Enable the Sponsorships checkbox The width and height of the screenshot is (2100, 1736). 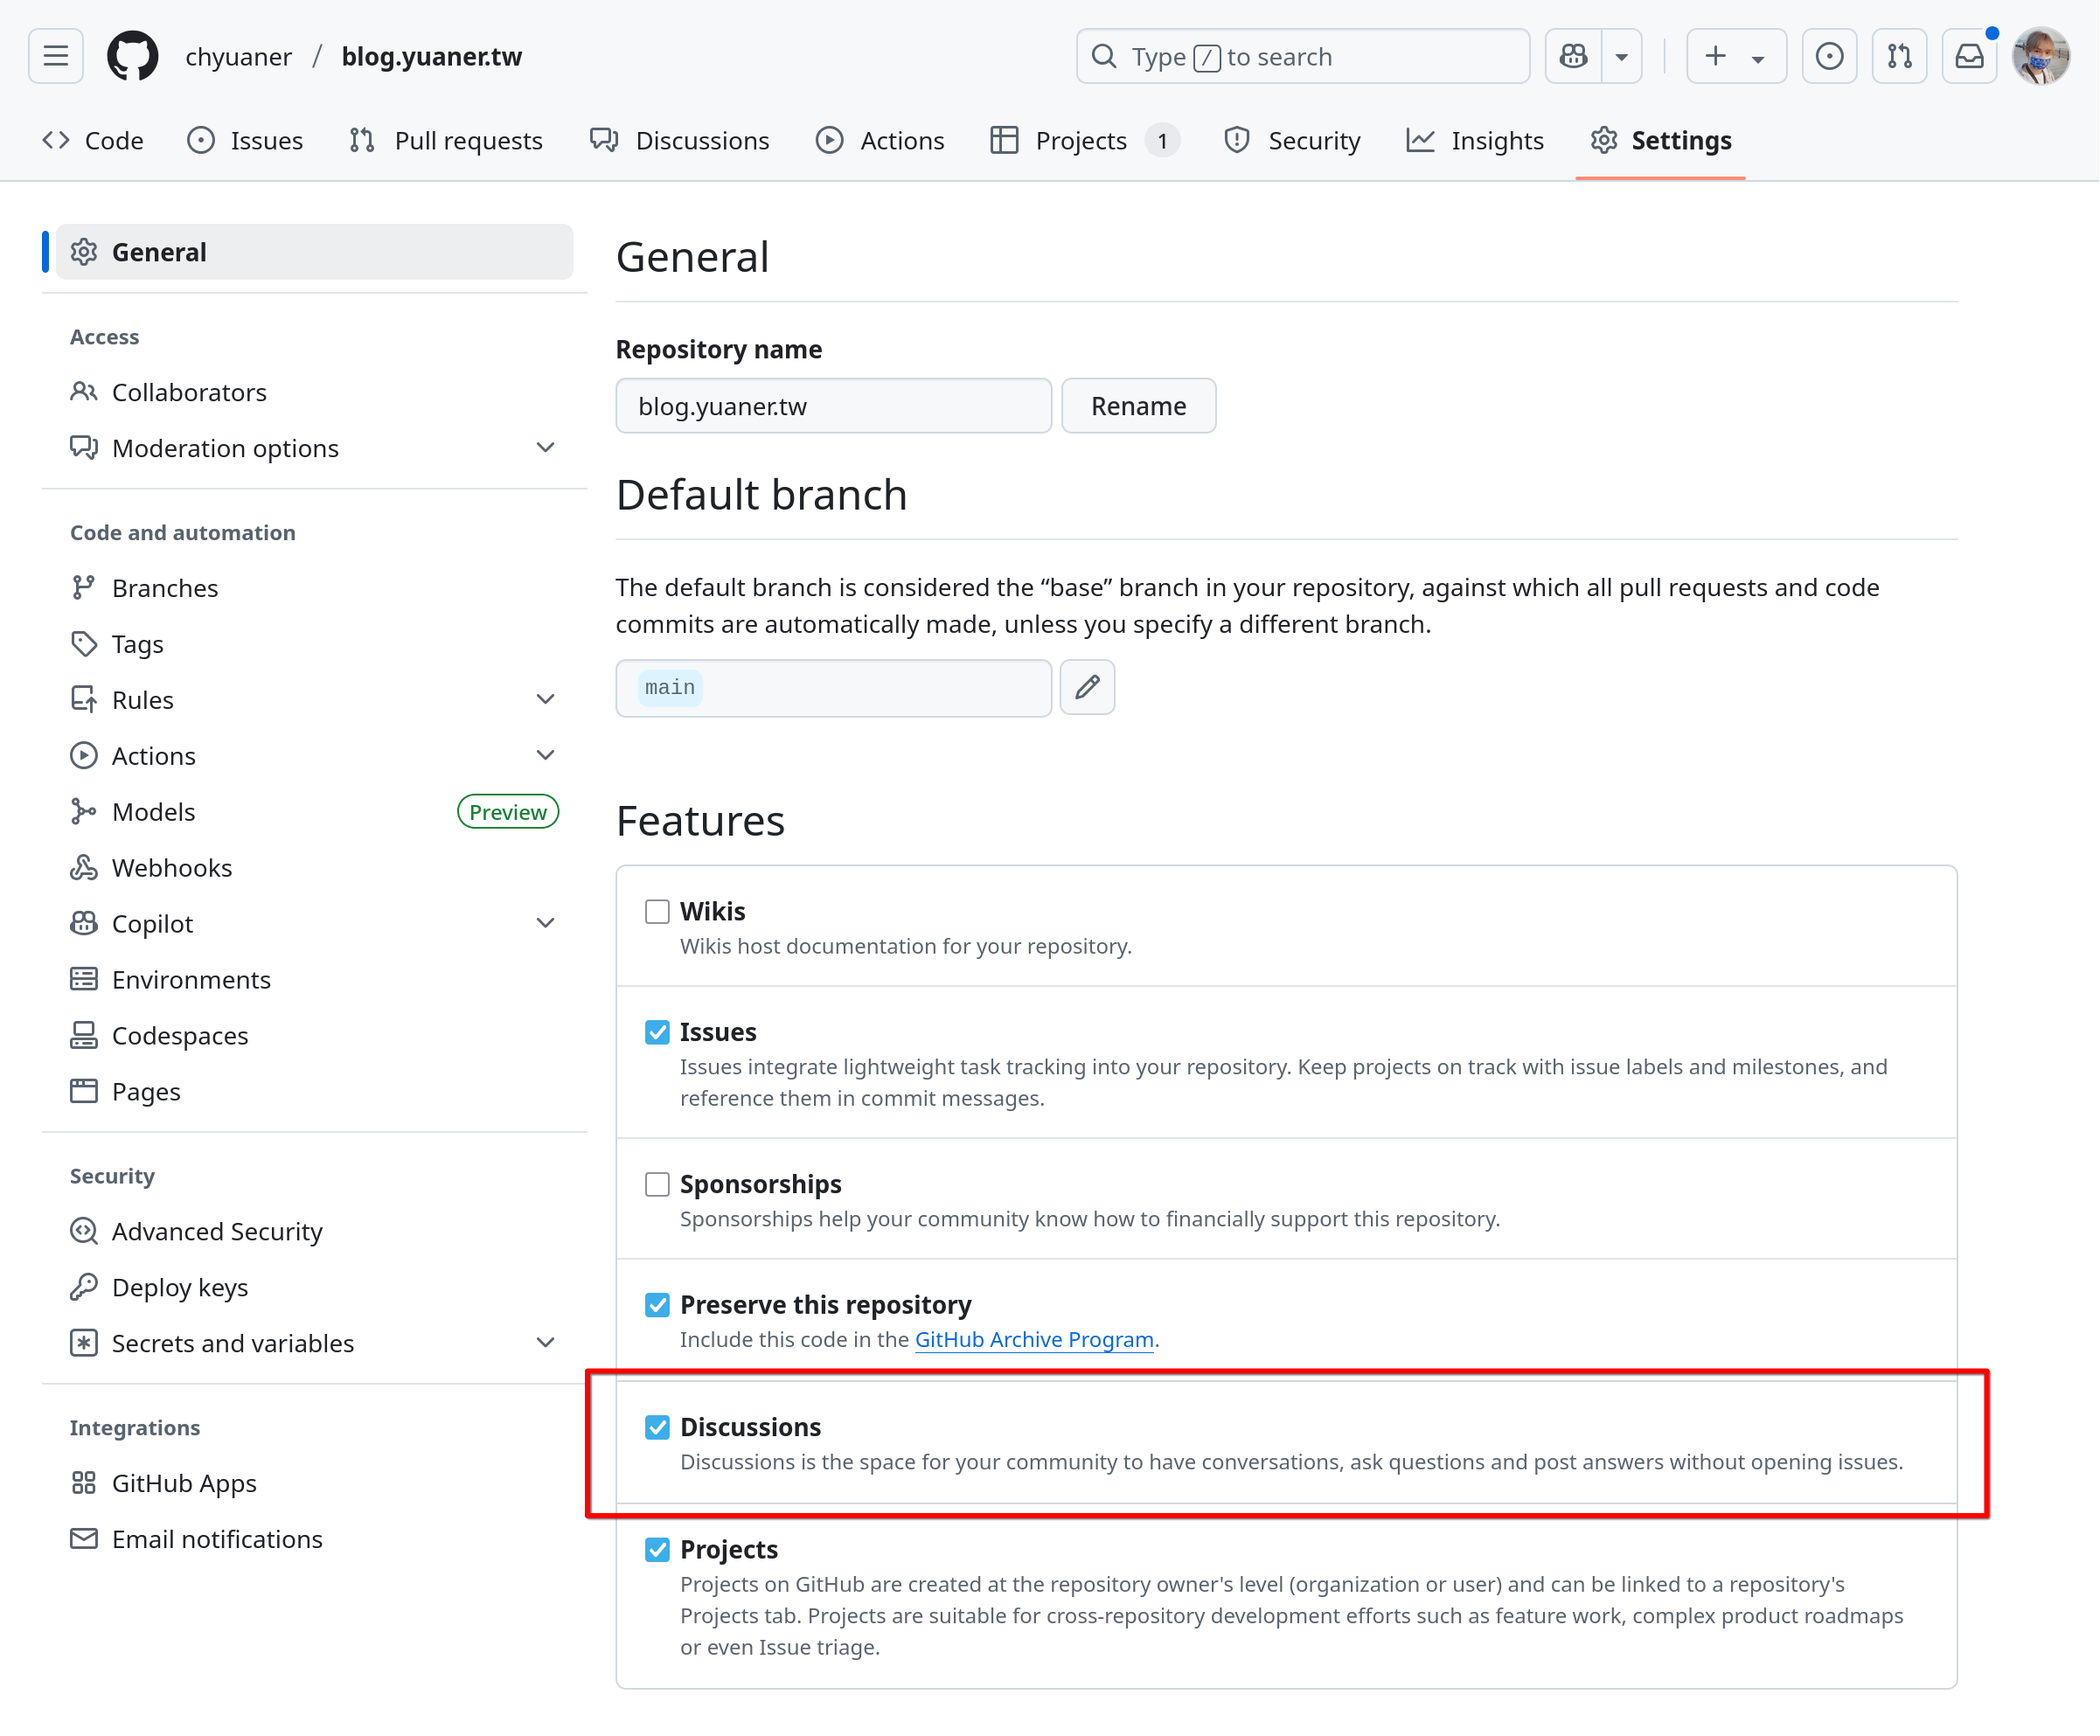pyautogui.click(x=657, y=1185)
